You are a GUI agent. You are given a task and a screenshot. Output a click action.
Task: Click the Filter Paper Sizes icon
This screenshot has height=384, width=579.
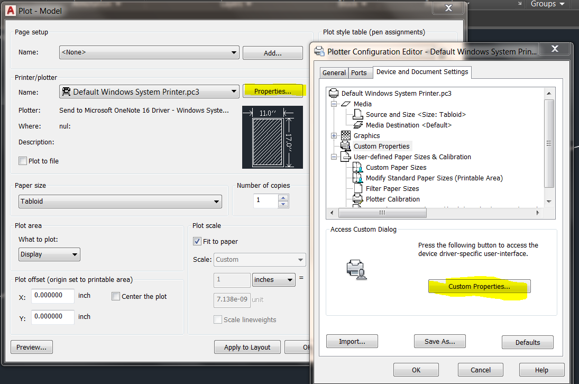pos(358,188)
